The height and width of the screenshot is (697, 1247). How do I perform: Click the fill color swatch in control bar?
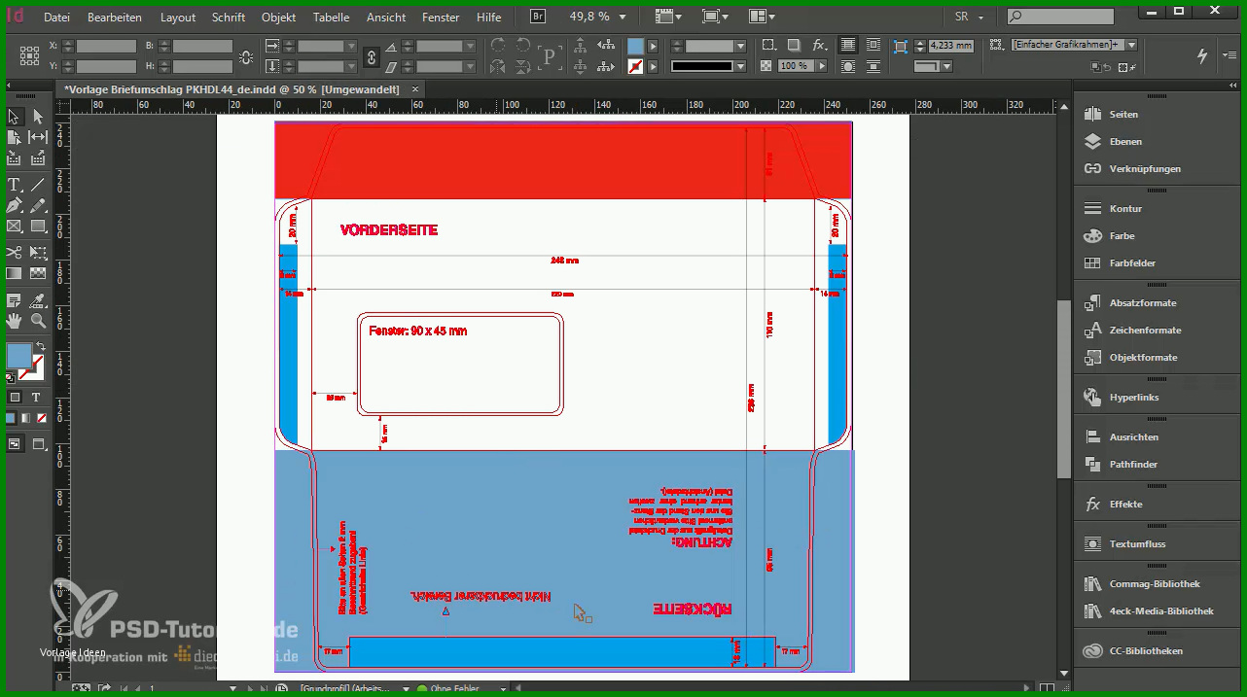point(635,46)
